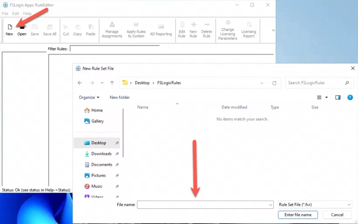This screenshot has height=224, width=358.
Task: Click the pin icon beside Documents
Action: [x=117, y=165]
